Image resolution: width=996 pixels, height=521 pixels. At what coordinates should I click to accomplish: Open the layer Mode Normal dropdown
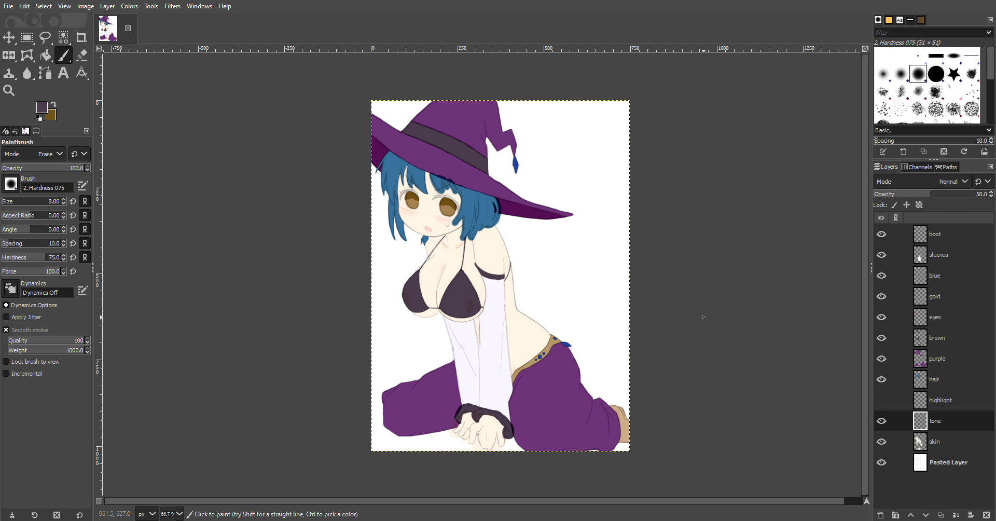tap(921, 182)
